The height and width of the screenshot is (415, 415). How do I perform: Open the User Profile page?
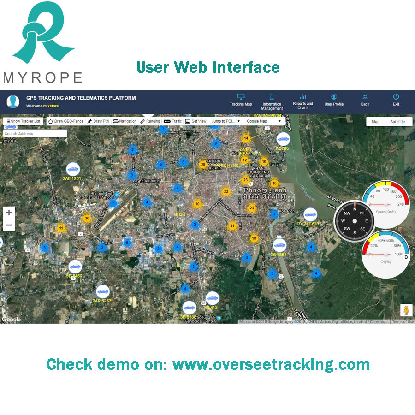pos(334,100)
